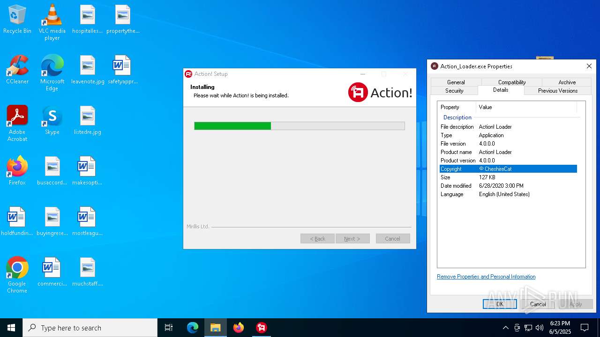
Task: Open Edge from the taskbar
Action: (193, 328)
